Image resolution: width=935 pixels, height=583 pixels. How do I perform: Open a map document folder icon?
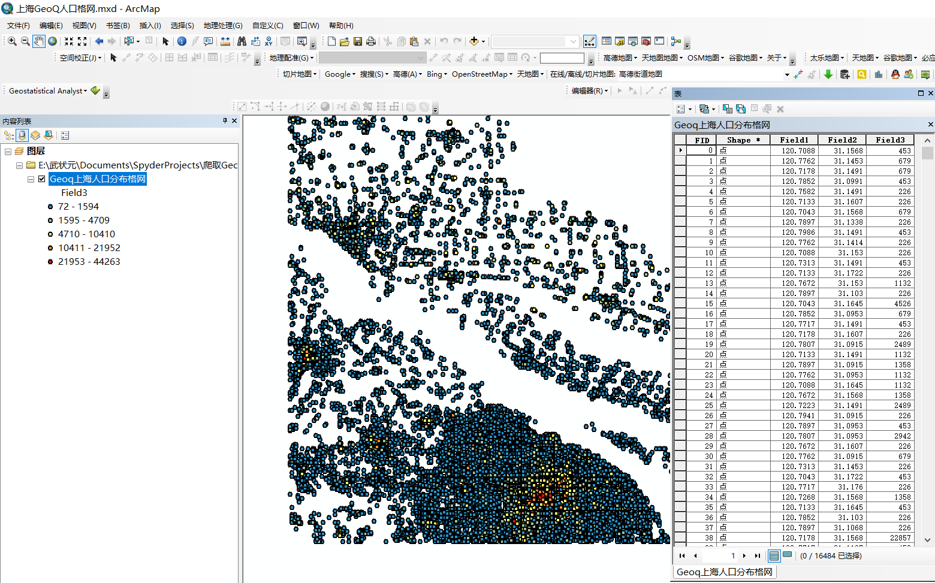click(345, 41)
